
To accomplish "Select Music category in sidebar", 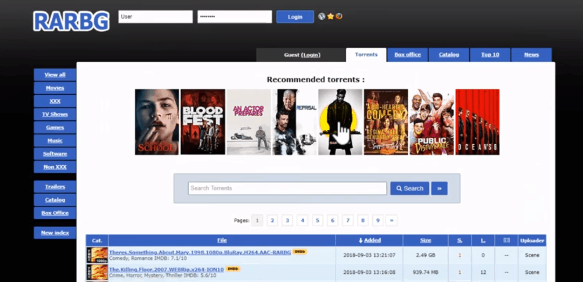I will (55, 140).
